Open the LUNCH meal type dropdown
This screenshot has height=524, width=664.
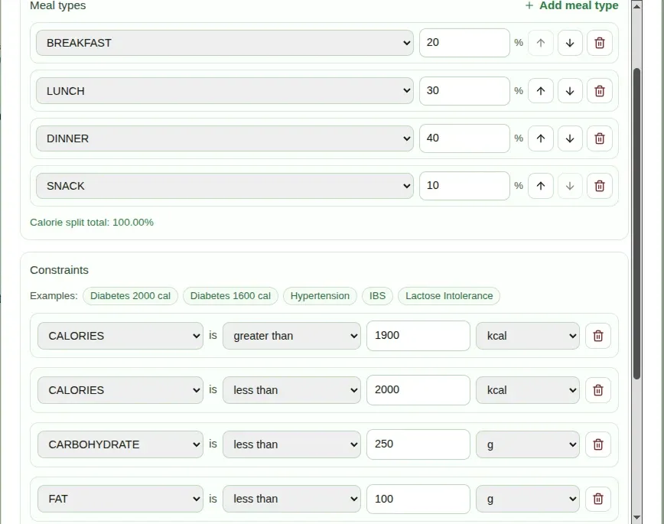click(x=225, y=91)
